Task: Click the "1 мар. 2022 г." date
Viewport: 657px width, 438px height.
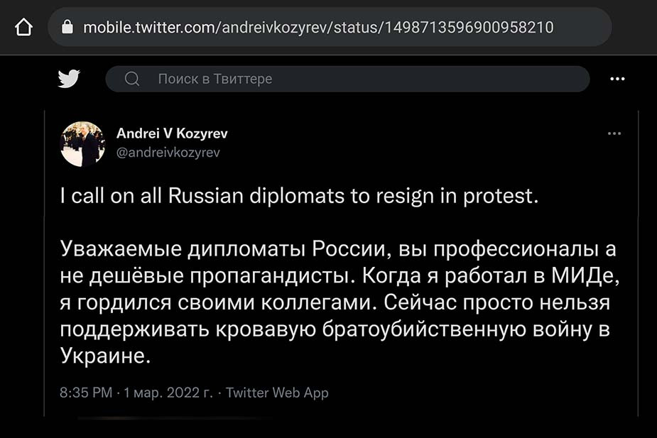Action: pos(168,393)
